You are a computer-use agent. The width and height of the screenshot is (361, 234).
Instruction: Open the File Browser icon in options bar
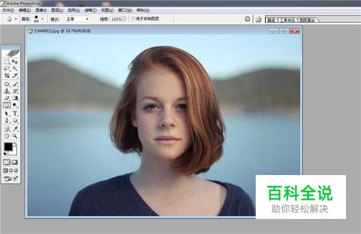pyautogui.click(x=247, y=19)
